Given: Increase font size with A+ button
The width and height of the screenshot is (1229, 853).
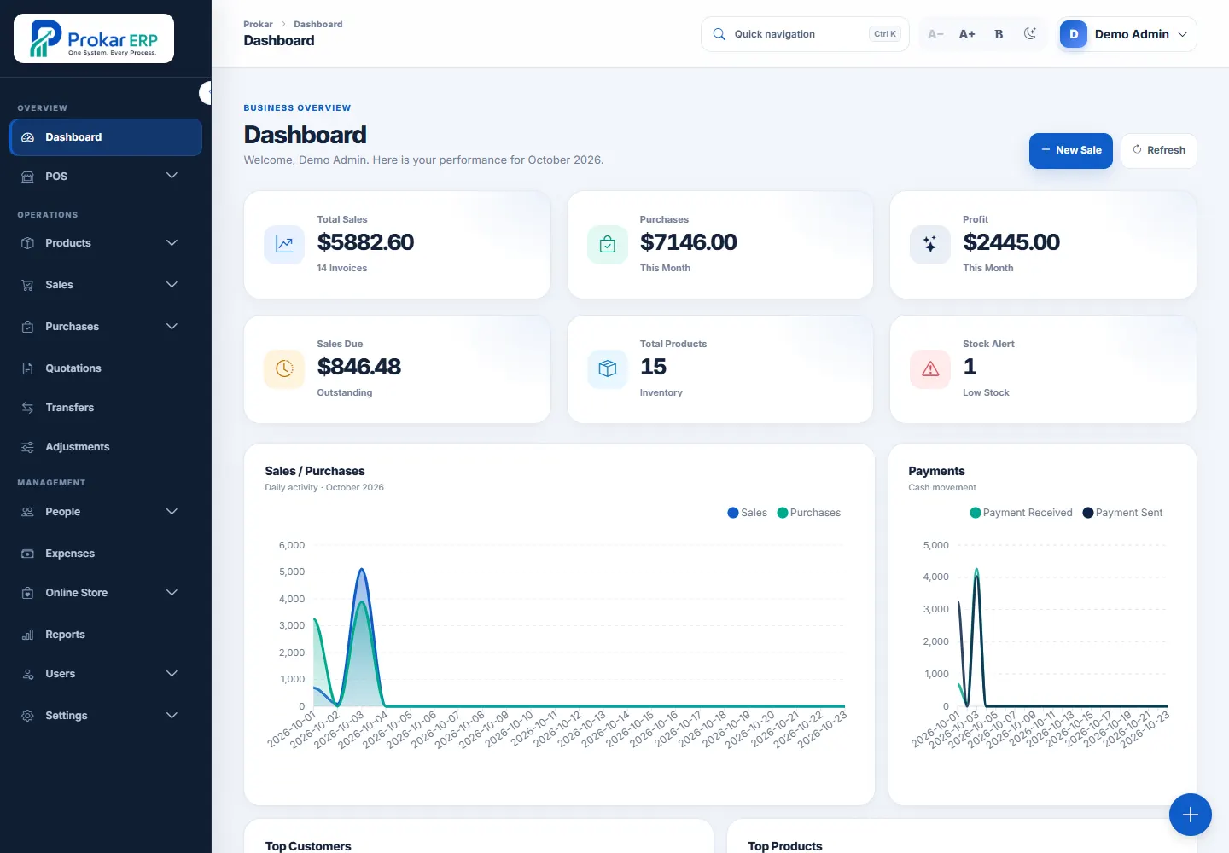Looking at the screenshot, I should (x=967, y=34).
